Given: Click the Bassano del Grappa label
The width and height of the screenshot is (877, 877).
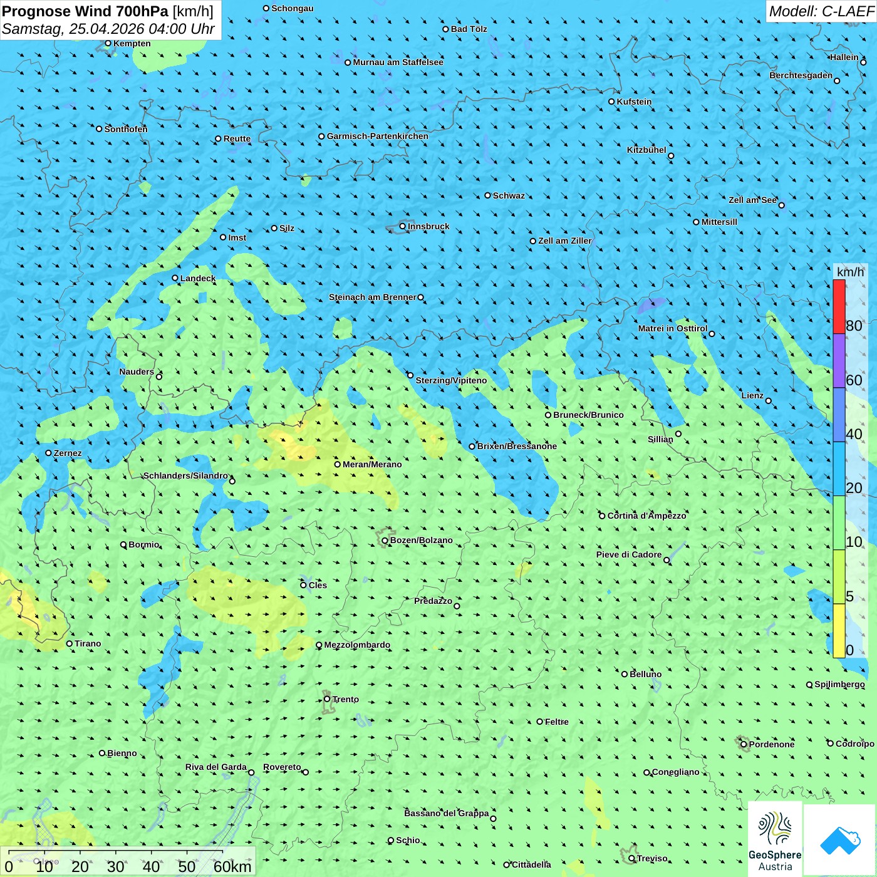Looking at the screenshot, I should point(447,813).
